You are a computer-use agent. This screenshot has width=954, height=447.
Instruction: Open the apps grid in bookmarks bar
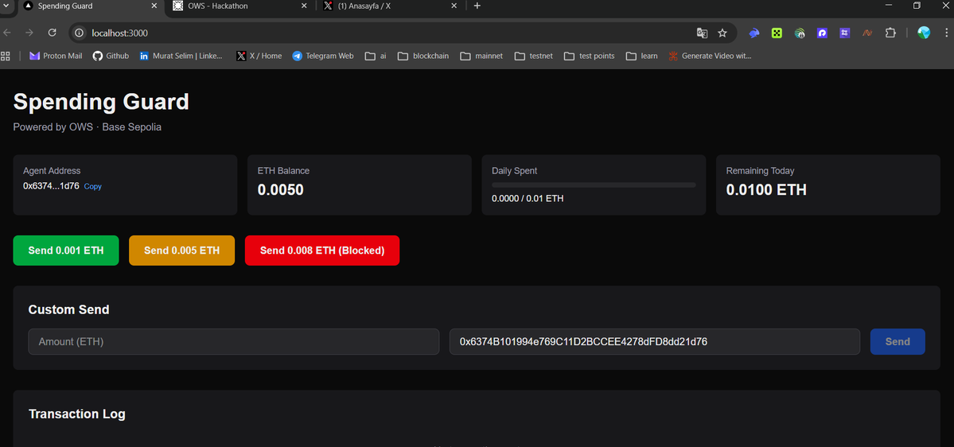pyautogui.click(x=6, y=56)
